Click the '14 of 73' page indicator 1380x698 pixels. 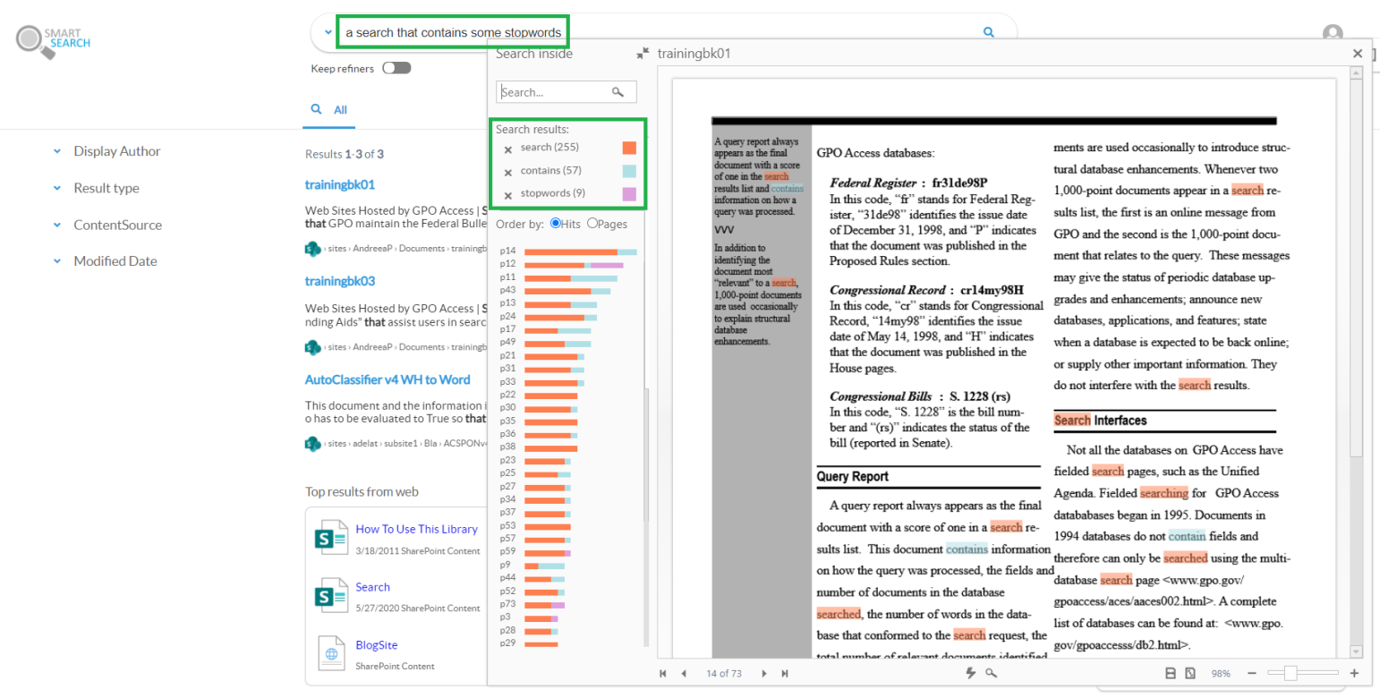tap(724, 673)
